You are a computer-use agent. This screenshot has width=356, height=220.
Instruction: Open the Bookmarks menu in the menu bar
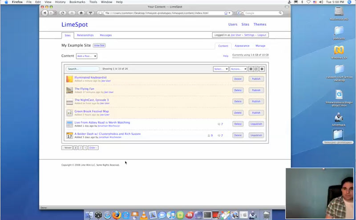[x=77, y=2]
